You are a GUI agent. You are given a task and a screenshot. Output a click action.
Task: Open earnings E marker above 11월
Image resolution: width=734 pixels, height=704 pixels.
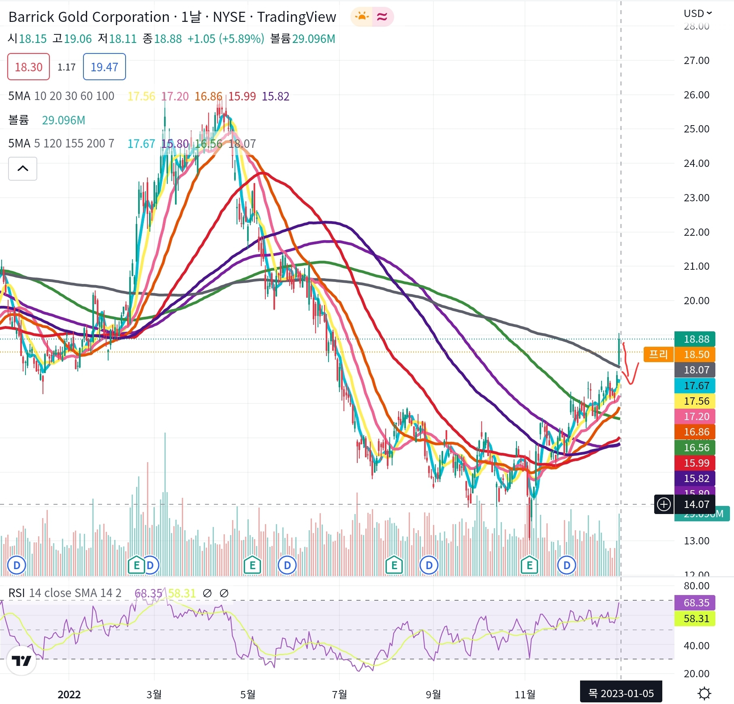529,565
